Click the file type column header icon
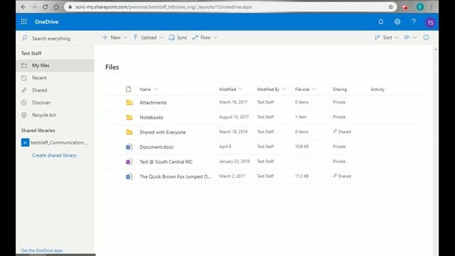Screen dimensions: 455x256 128,89
